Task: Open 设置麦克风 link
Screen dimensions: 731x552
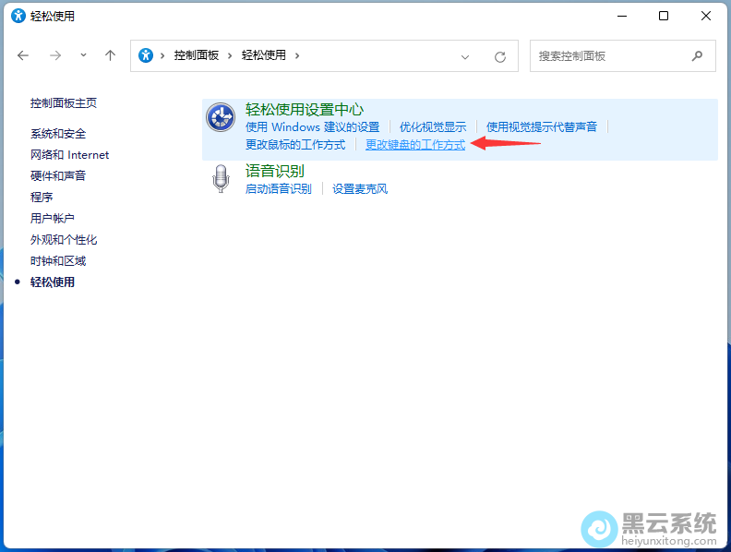Action: click(x=360, y=188)
